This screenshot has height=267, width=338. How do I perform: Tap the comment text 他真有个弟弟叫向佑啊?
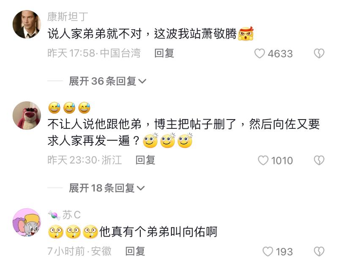pyautogui.click(x=158, y=232)
